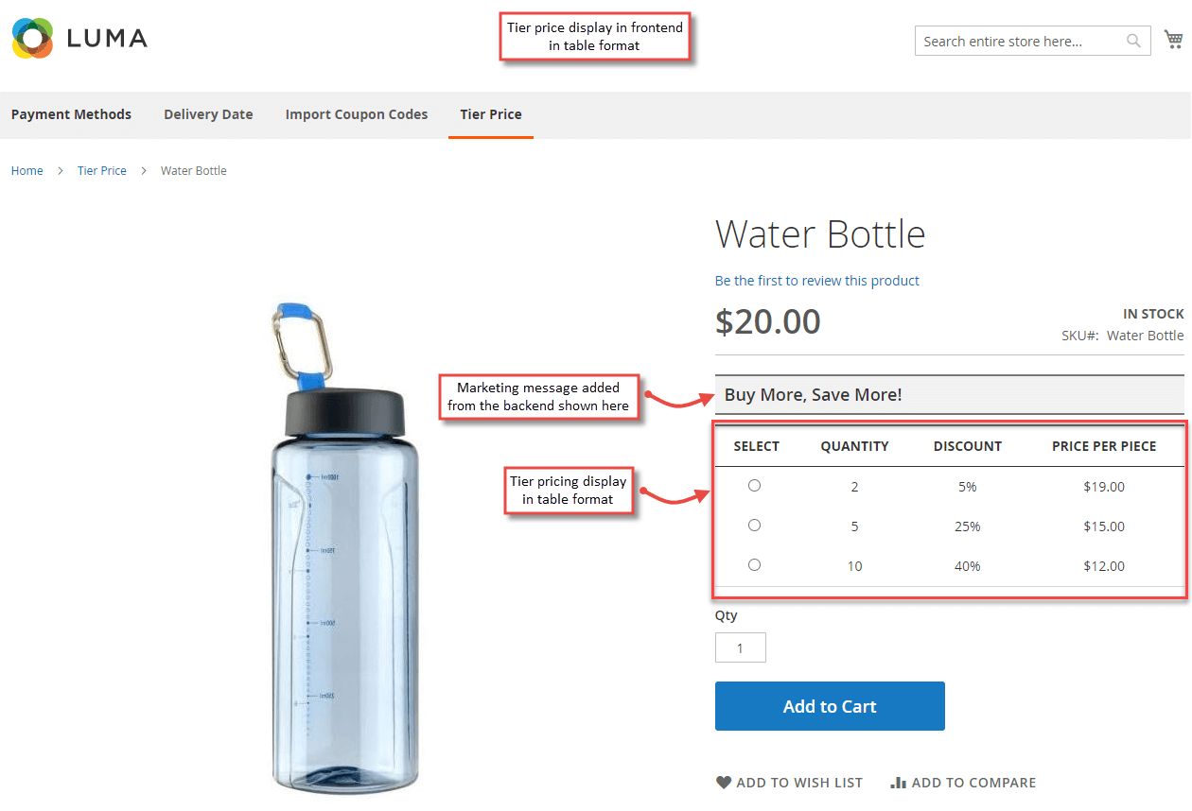
Task: Click the Add to Cart button
Action: 830,705
